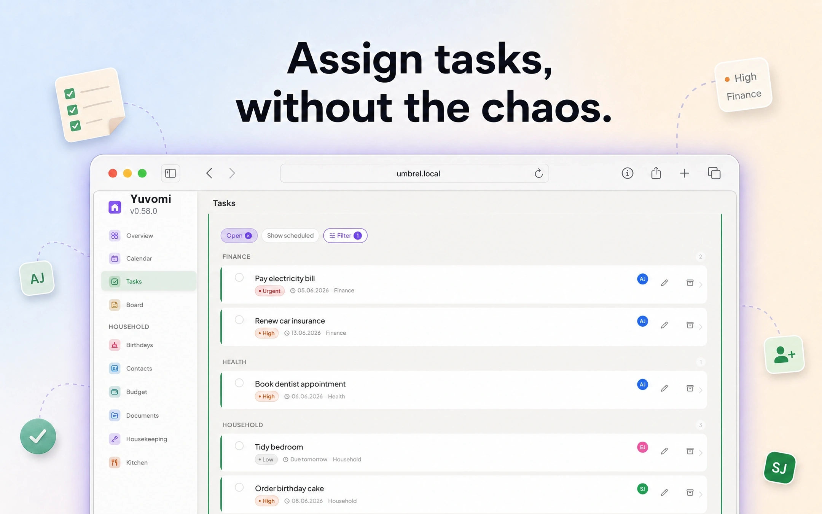Expand Order birthday cake row chevron

click(x=701, y=495)
